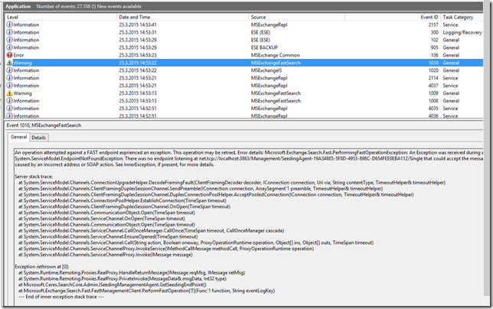This screenshot has width=493, height=309.
Task: Select the MSExchange Common source cell
Action: point(275,55)
